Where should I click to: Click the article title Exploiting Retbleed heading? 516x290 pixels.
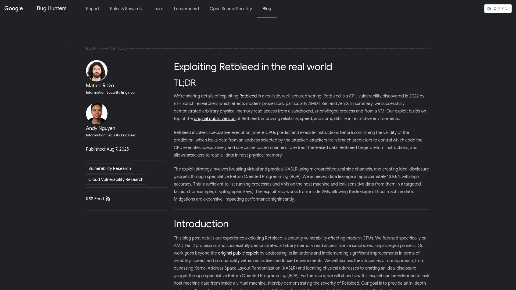(253, 67)
